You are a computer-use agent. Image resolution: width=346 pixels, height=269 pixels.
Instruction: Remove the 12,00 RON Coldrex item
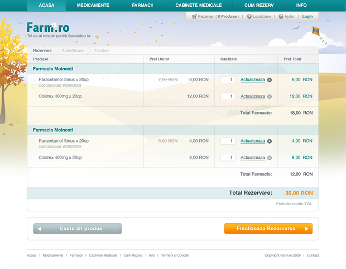tap(270, 97)
